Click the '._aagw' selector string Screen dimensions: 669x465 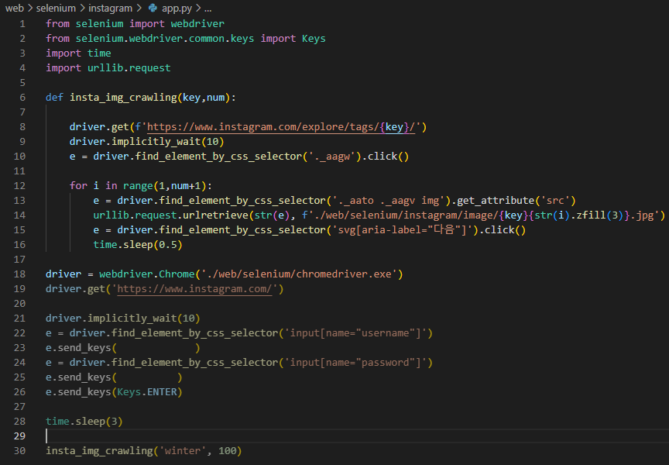(x=332, y=157)
